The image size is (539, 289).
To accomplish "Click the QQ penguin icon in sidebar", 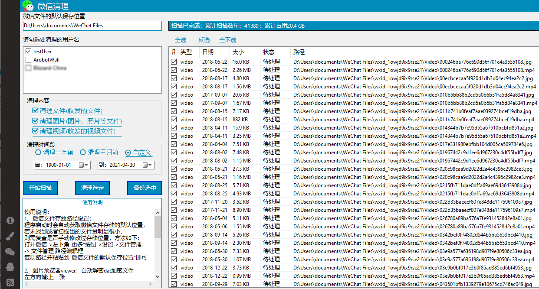I will coord(10,267).
